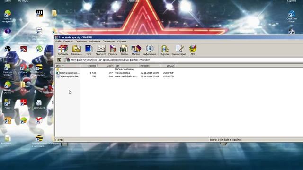Click the Мастер настройки Beeline shortcut
Image resolution: width=303 pixels, height=170 pixels.
(39, 70)
